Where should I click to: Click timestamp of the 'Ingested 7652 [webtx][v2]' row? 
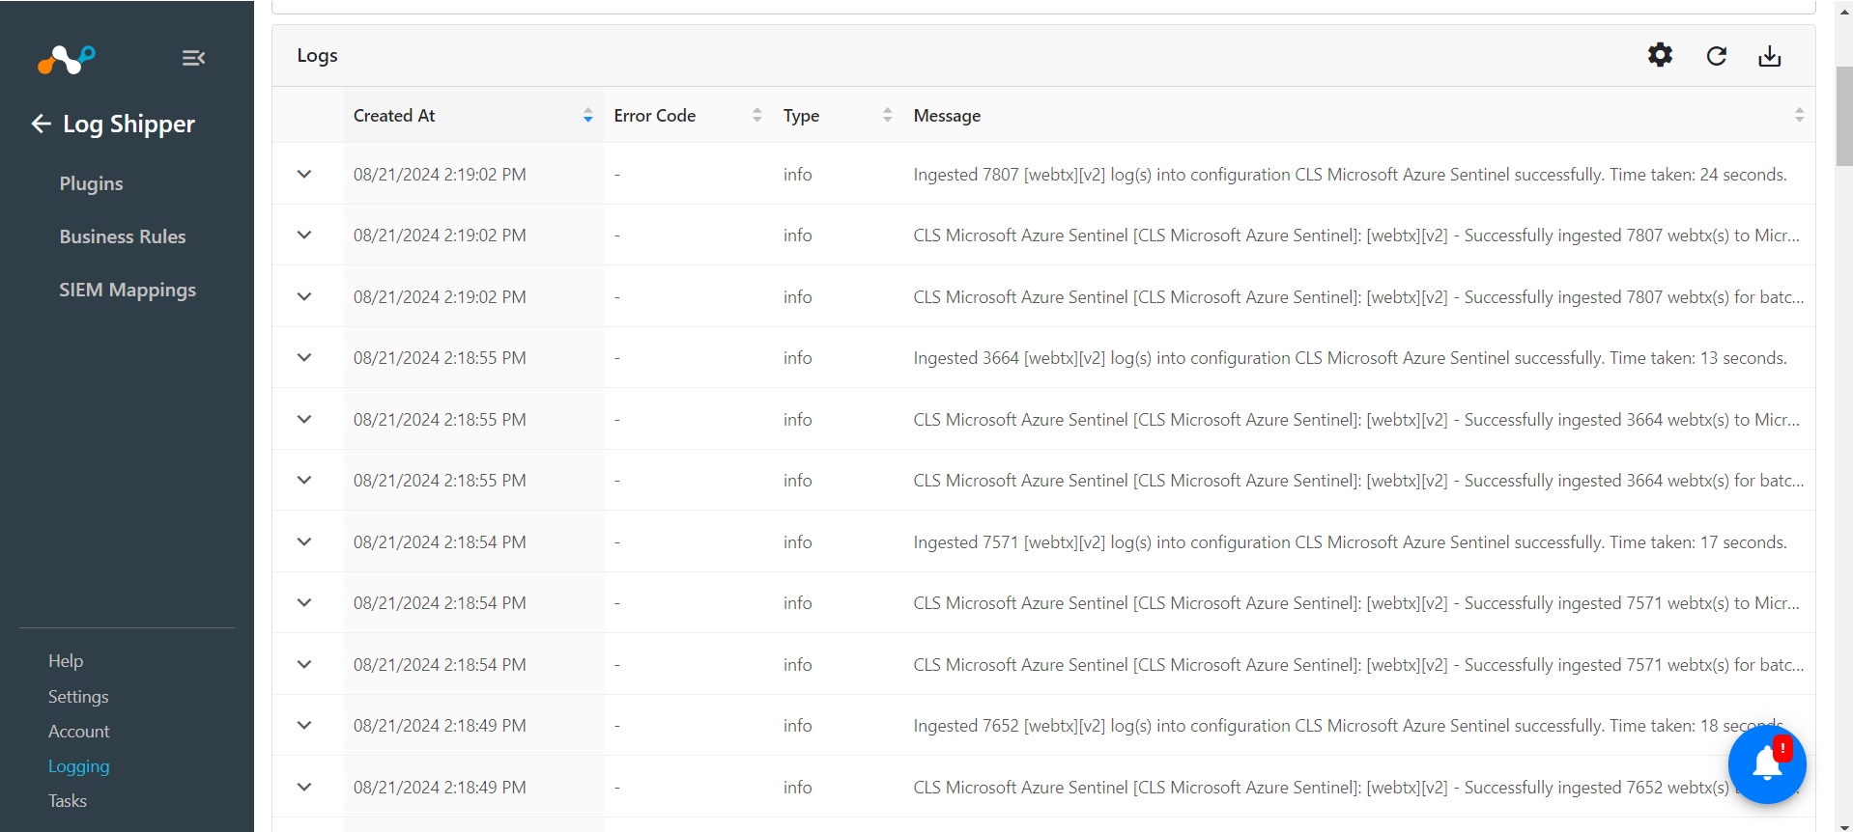click(x=440, y=726)
